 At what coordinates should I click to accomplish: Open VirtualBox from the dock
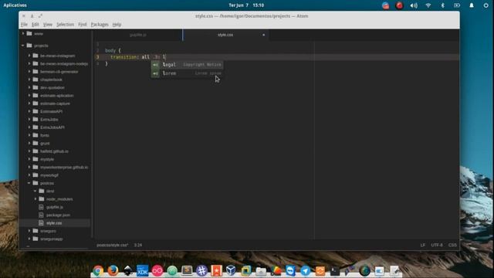pyautogui.click(x=231, y=270)
